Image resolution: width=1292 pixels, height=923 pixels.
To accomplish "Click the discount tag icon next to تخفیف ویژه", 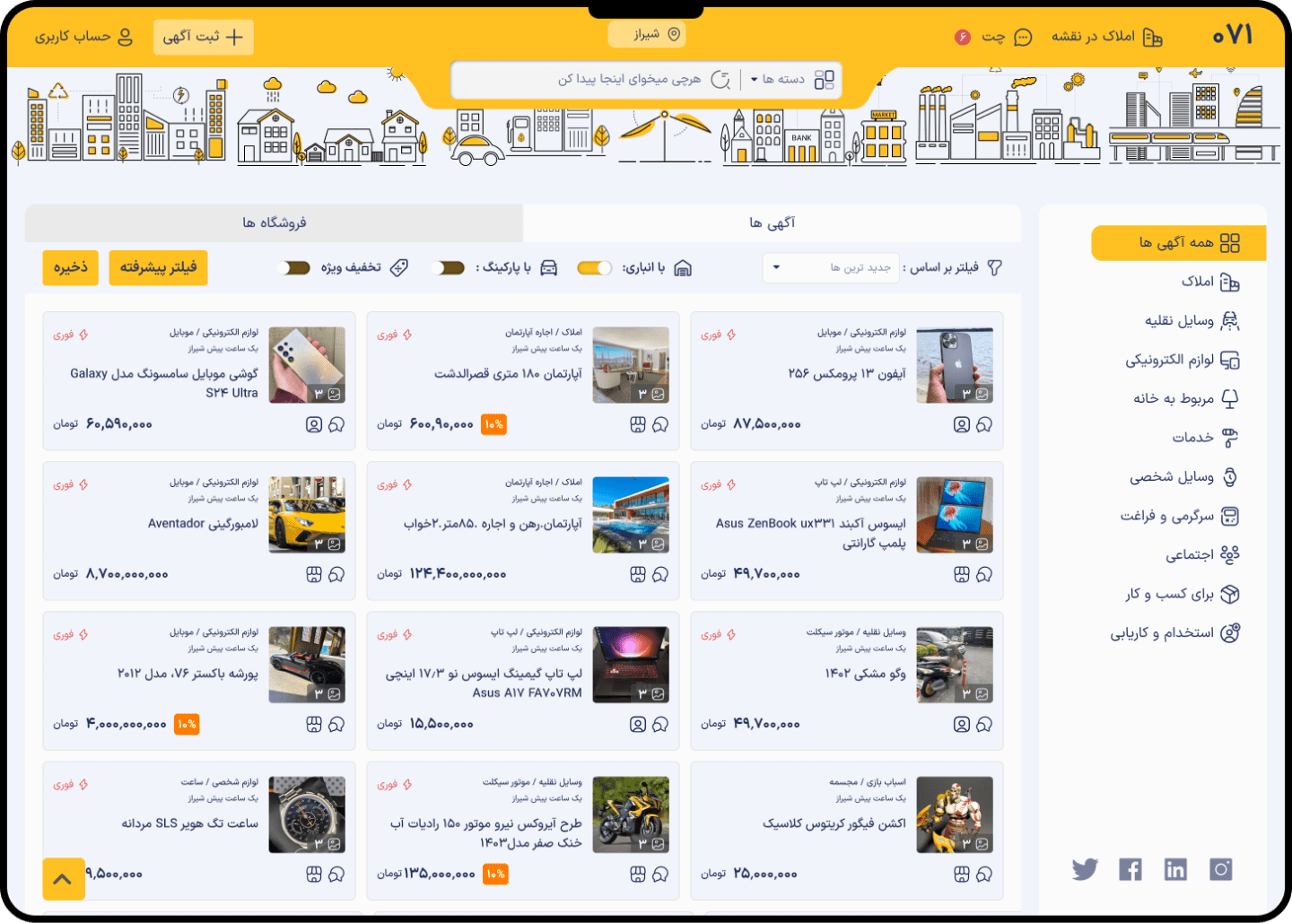I will 399,267.
